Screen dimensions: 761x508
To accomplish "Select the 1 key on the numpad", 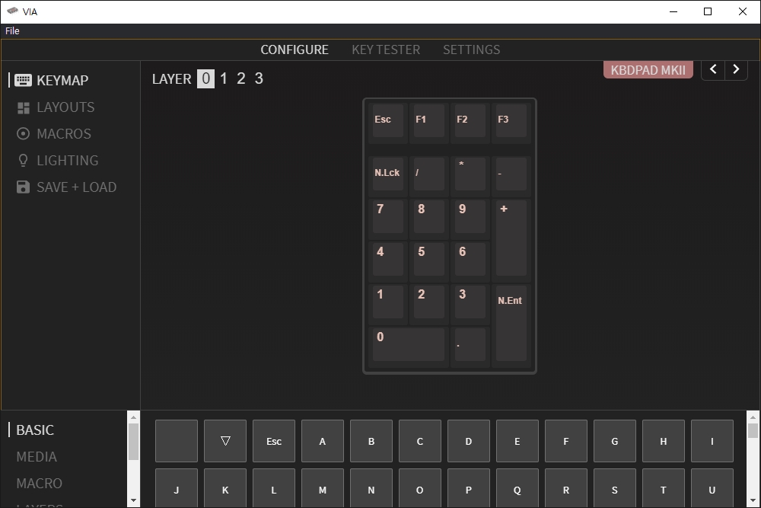I will click(x=388, y=304).
